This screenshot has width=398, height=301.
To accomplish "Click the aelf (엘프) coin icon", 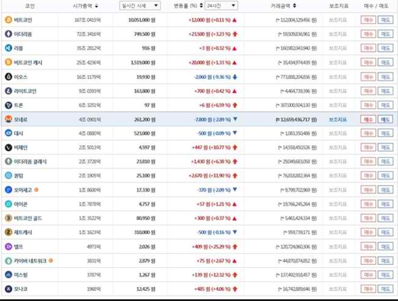I will (x=8, y=246).
